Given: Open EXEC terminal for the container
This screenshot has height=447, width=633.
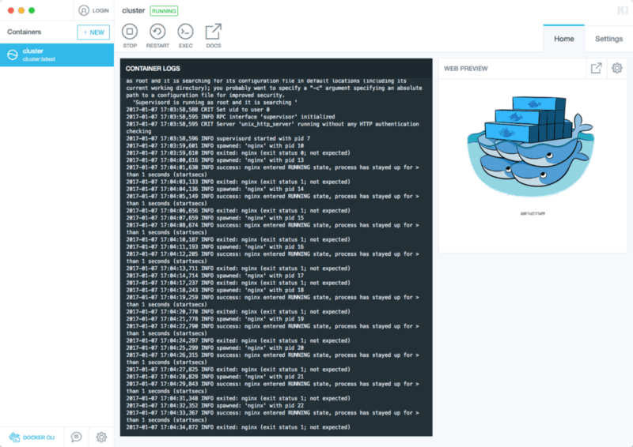Looking at the screenshot, I should 185,32.
